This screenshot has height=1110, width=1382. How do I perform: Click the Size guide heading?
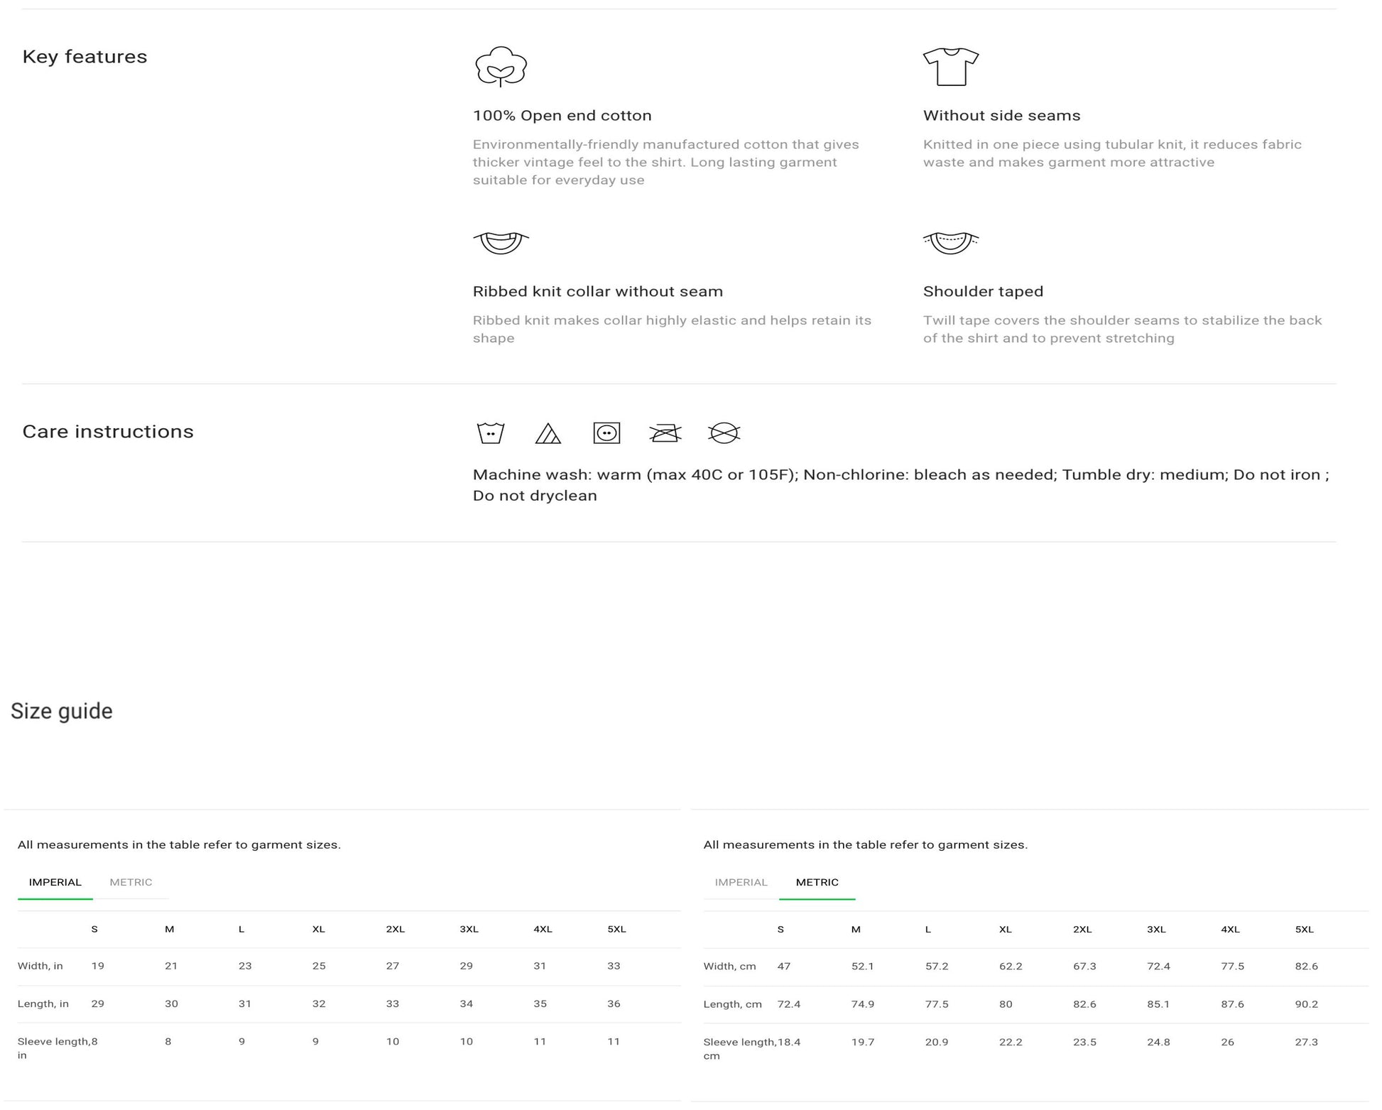tap(62, 711)
